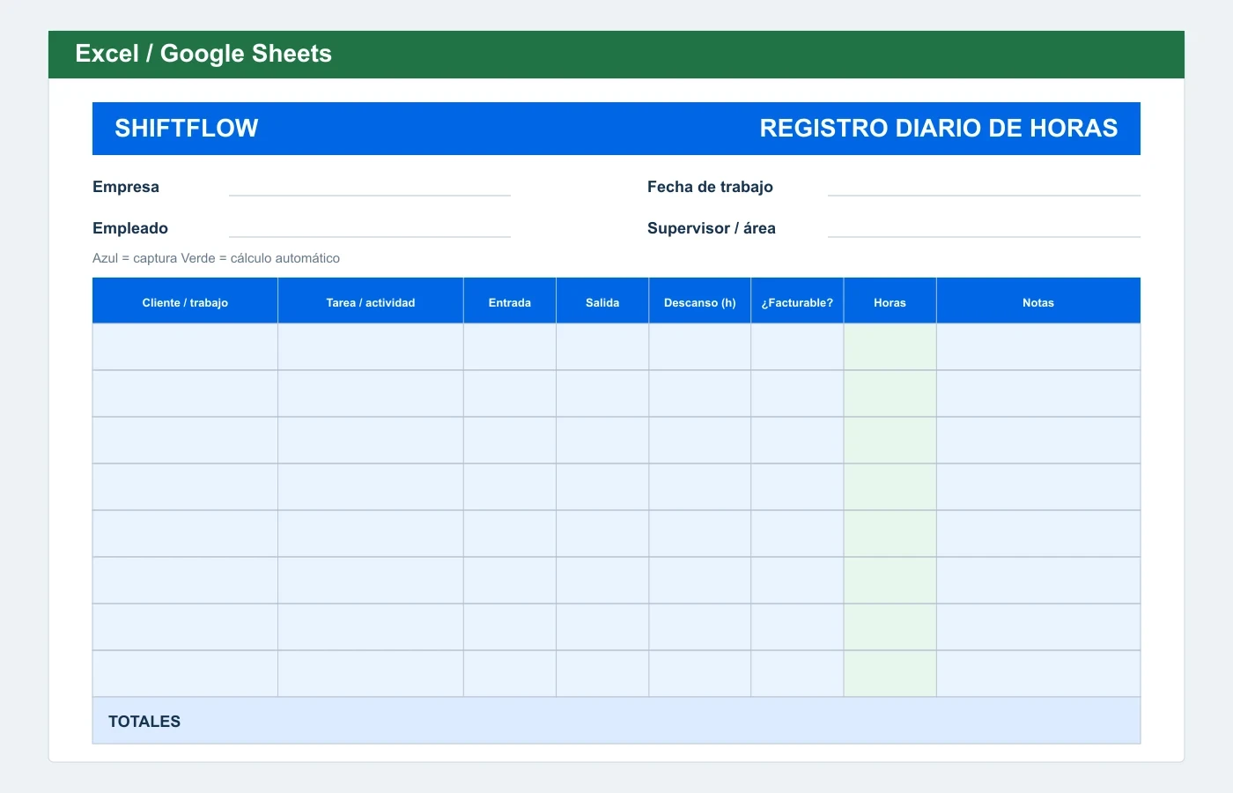Viewport: 1233px width, 793px height.
Task: Click the Empresa input line
Action: click(x=370, y=187)
